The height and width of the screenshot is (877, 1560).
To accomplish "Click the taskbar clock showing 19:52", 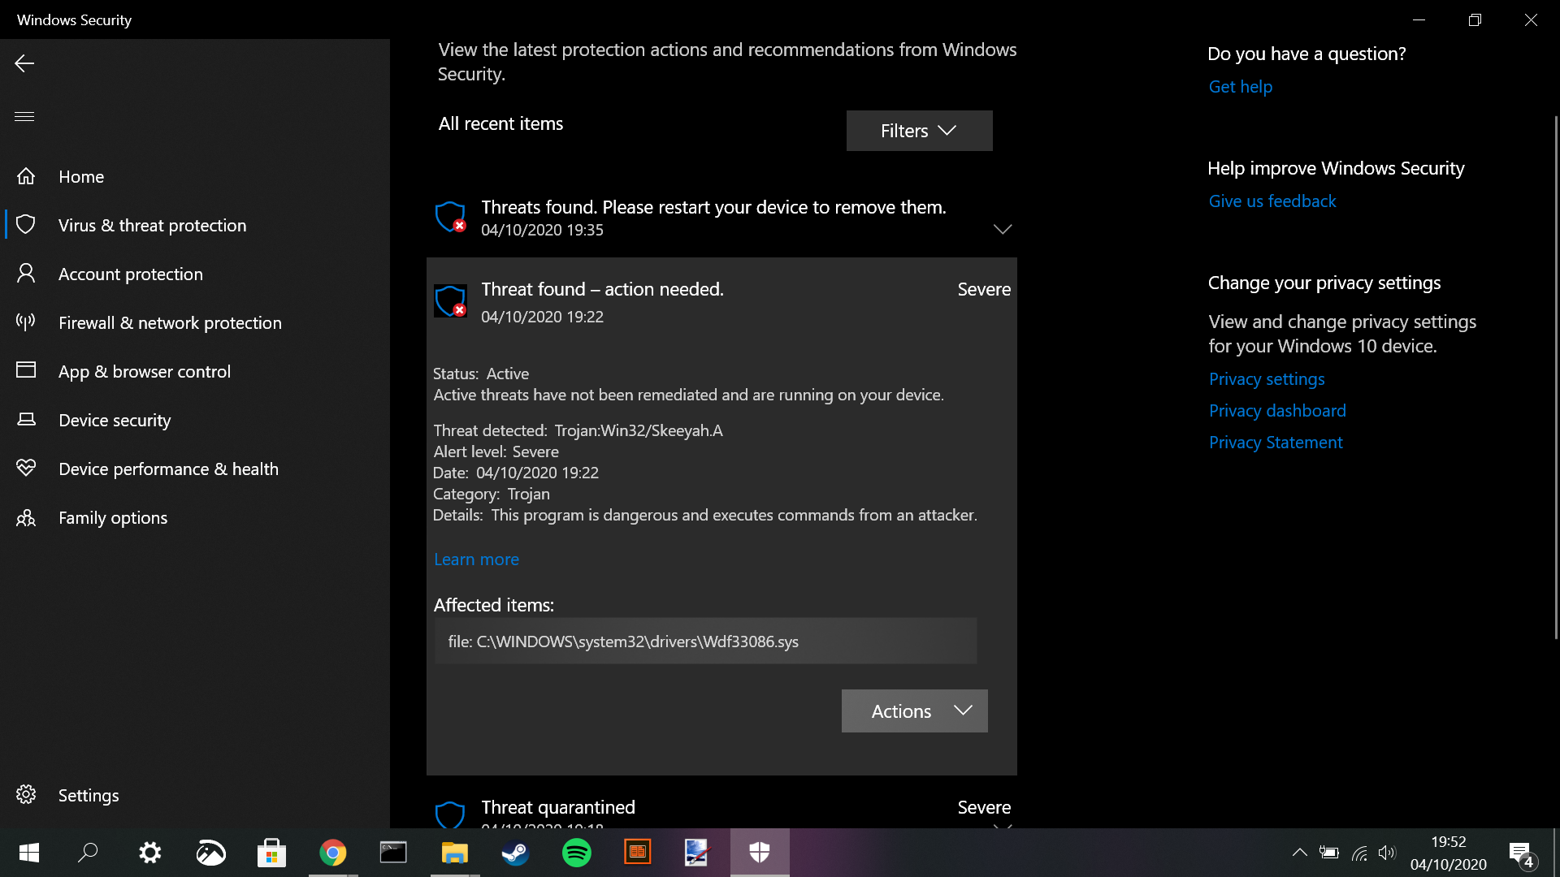I will [1449, 853].
